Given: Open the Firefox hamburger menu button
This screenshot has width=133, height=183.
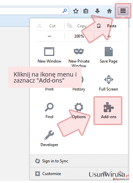Looking at the screenshot, I should (123, 11).
